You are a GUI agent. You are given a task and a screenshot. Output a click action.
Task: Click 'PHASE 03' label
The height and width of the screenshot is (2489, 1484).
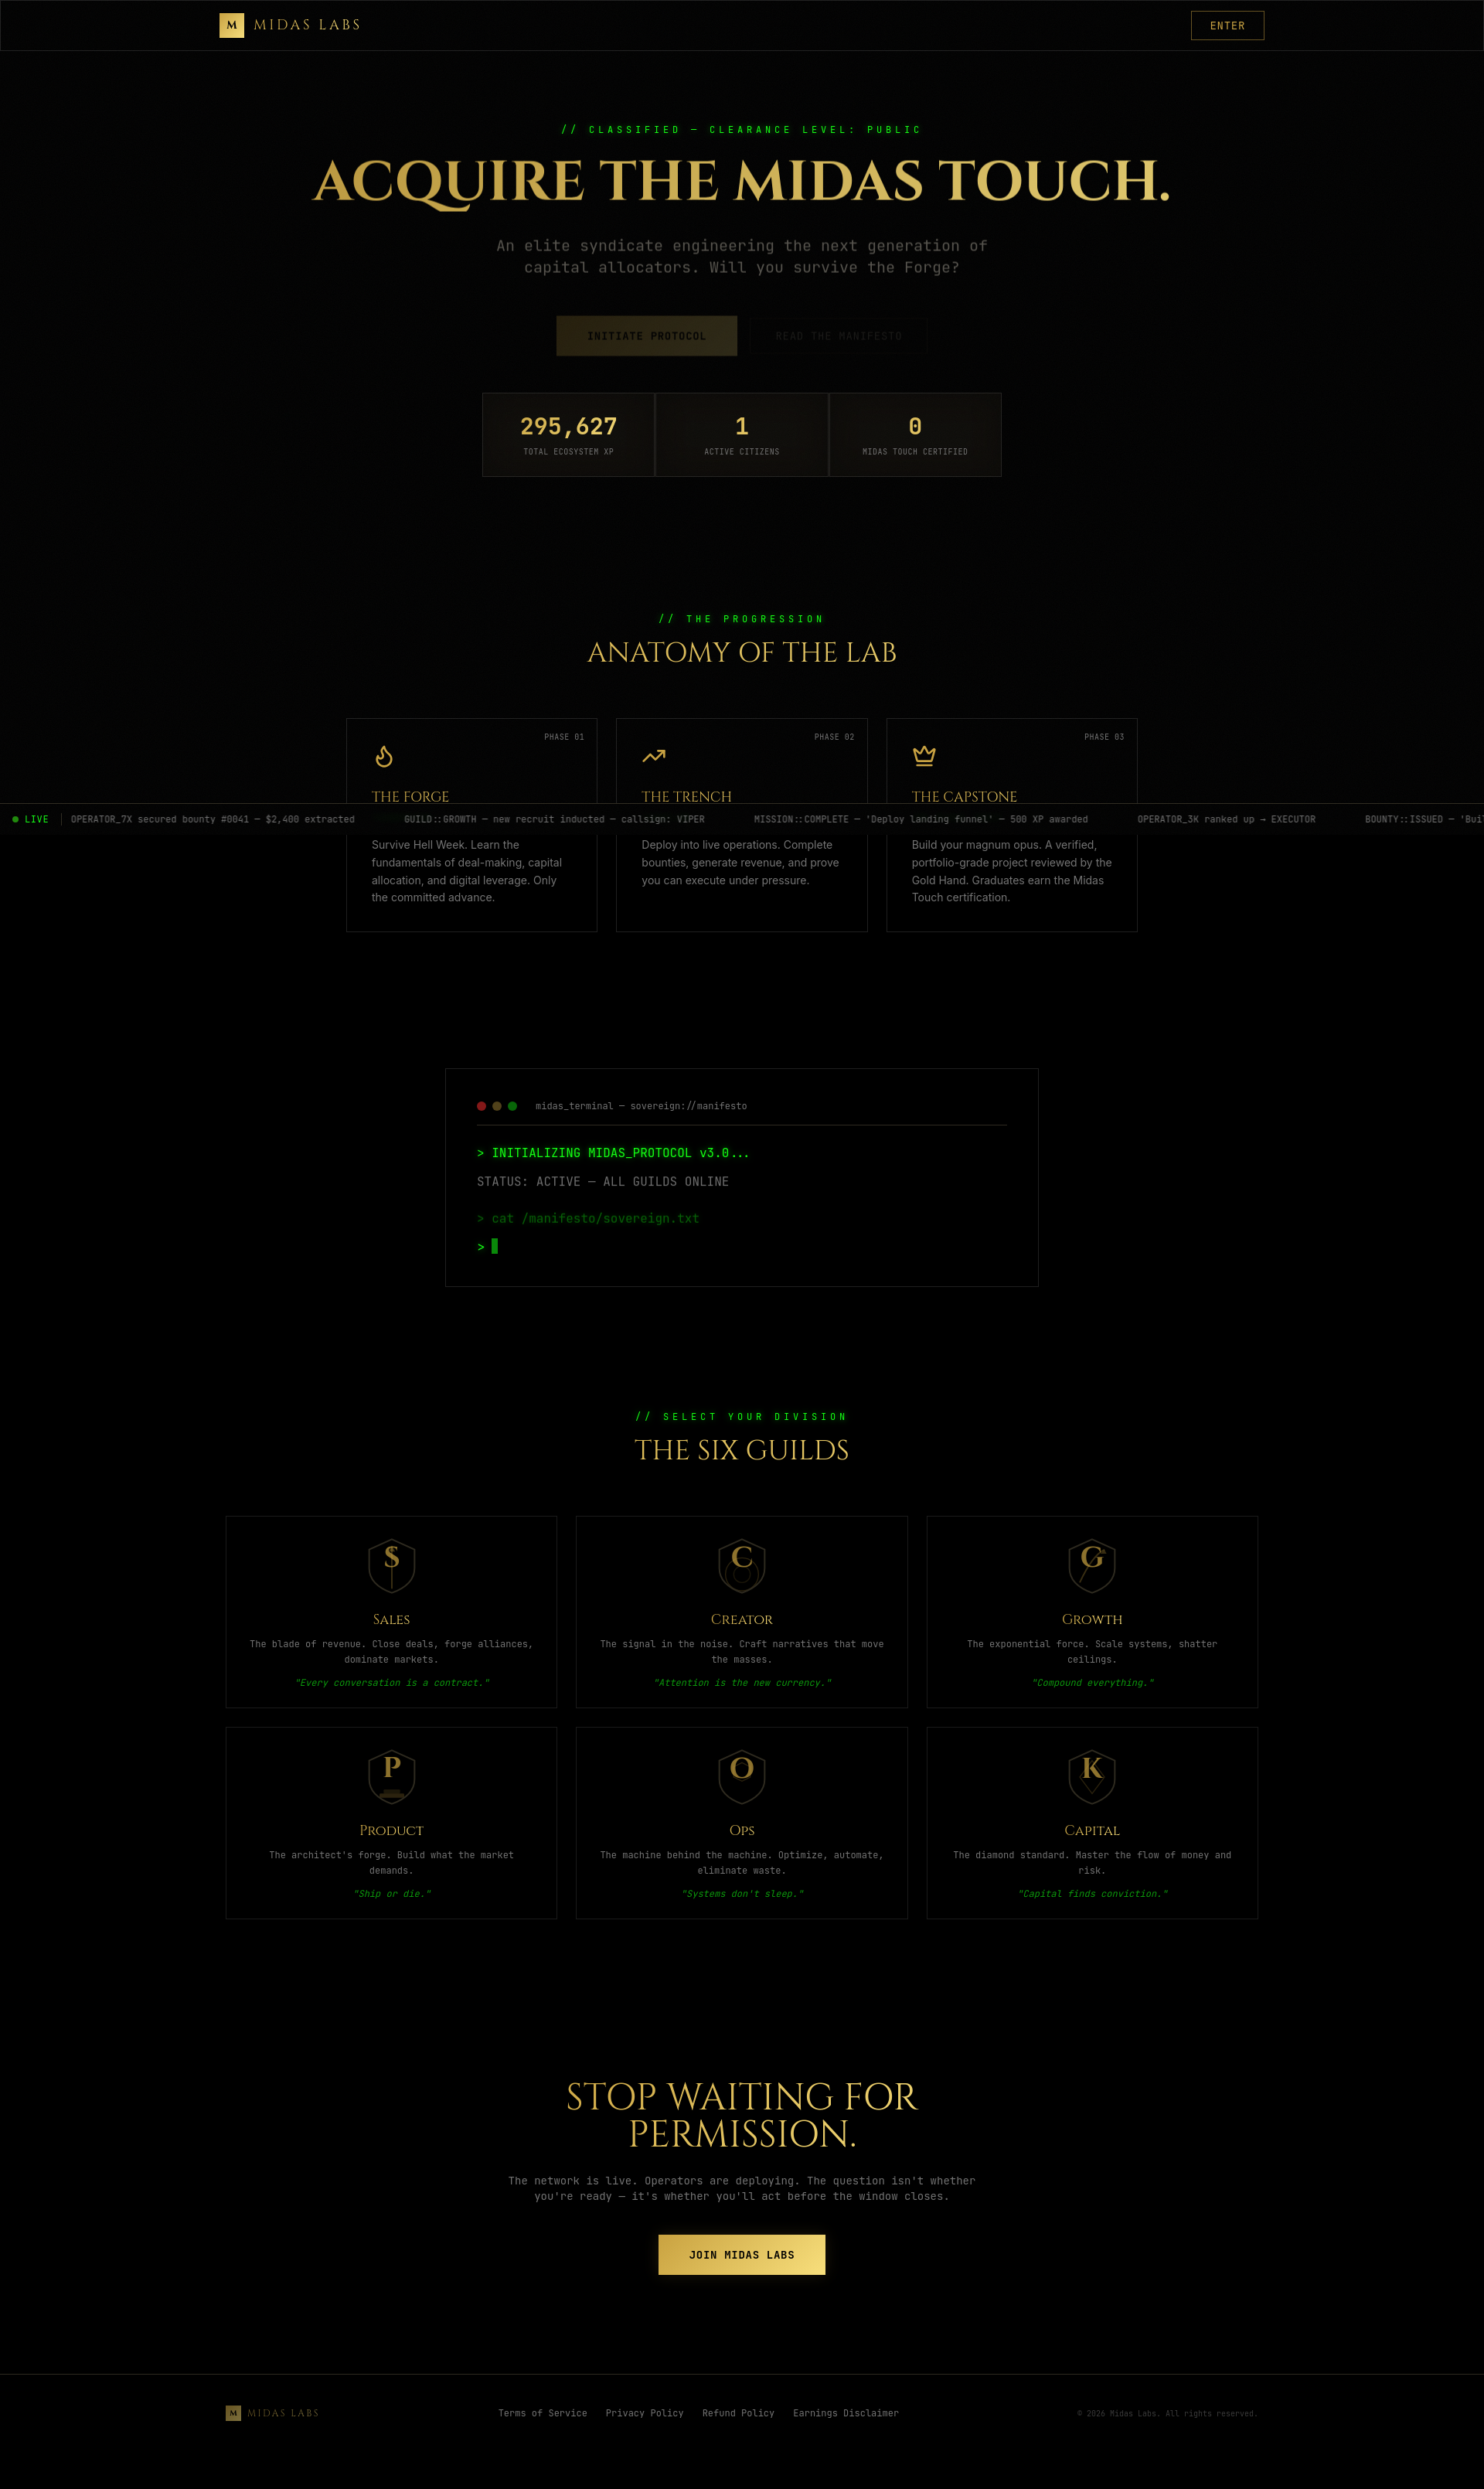point(1104,737)
